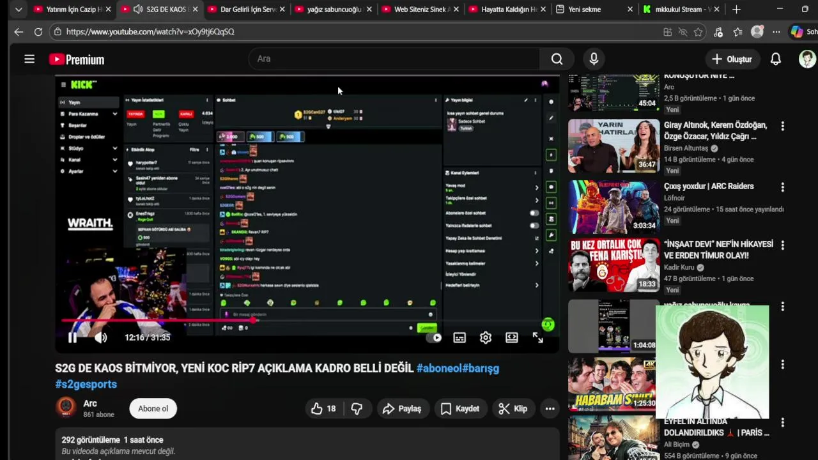Screen dimensions: 818x460
Task: View site info lock icon in address bar
Action: 58,32
